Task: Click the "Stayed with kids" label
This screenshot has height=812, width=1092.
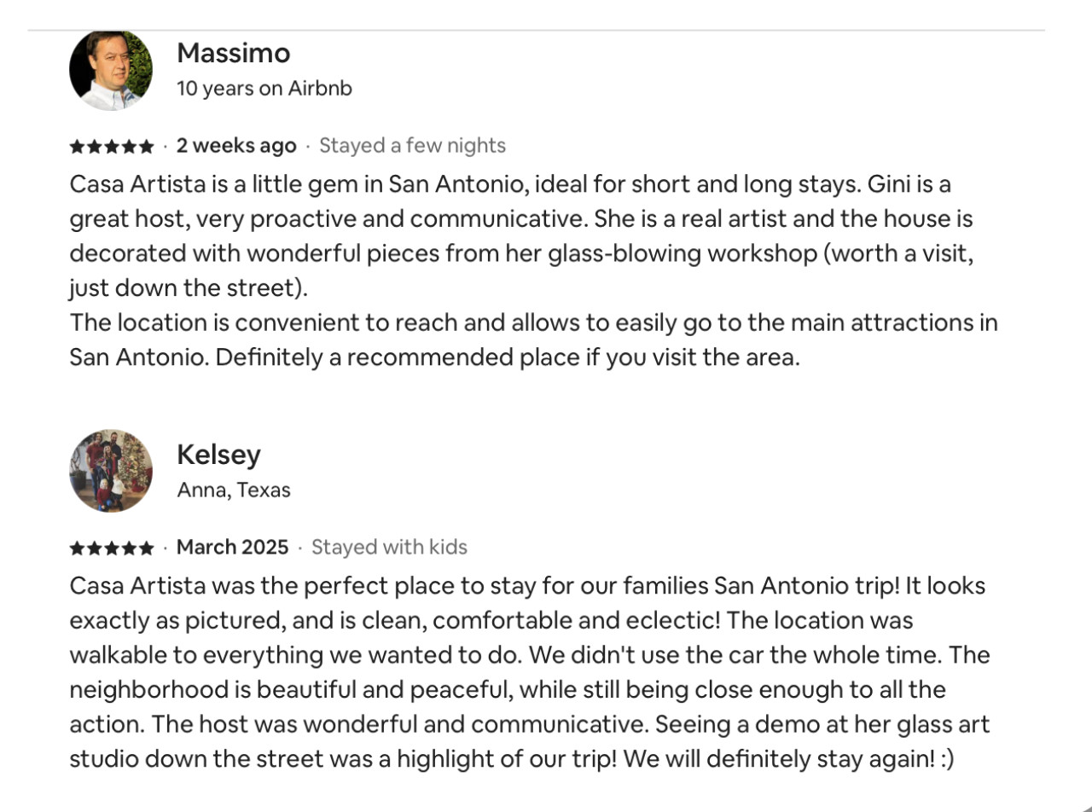Action: coord(389,547)
